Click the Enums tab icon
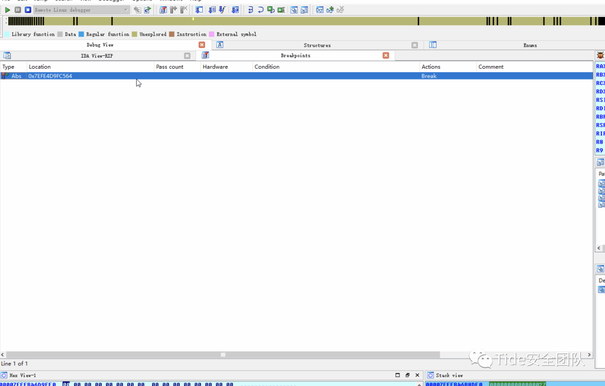The width and height of the screenshot is (605, 386). pos(433,45)
